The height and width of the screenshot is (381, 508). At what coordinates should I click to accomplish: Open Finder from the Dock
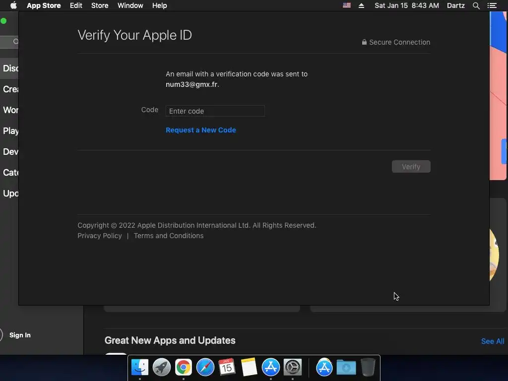pos(139,368)
